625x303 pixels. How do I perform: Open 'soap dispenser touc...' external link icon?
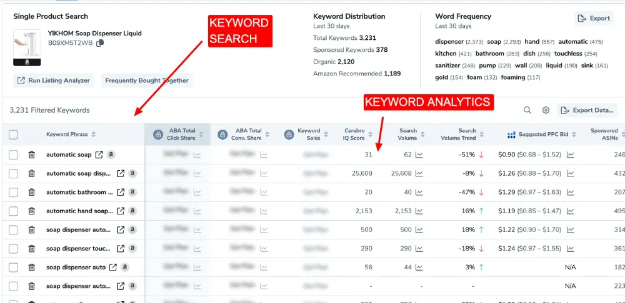(120, 249)
